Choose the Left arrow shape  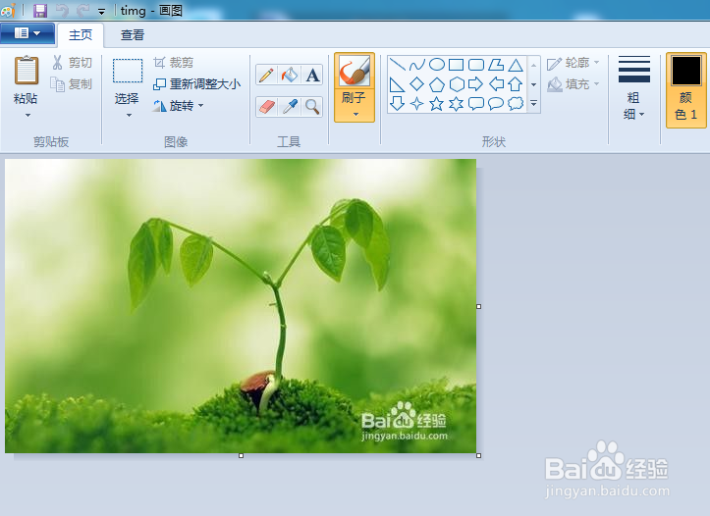point(496,84)
